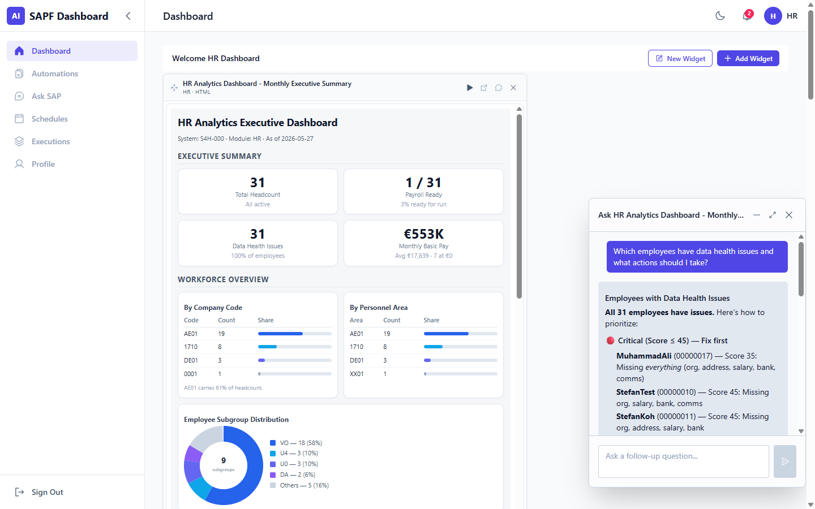Close the Ask HR Analytics chat panel

coord(789,215)
